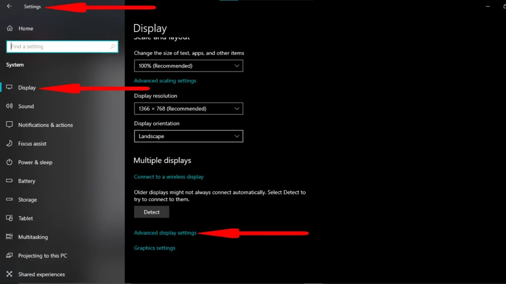506x284 pixels.
Task: Minimize the Settings window
Action: point(488,6)
